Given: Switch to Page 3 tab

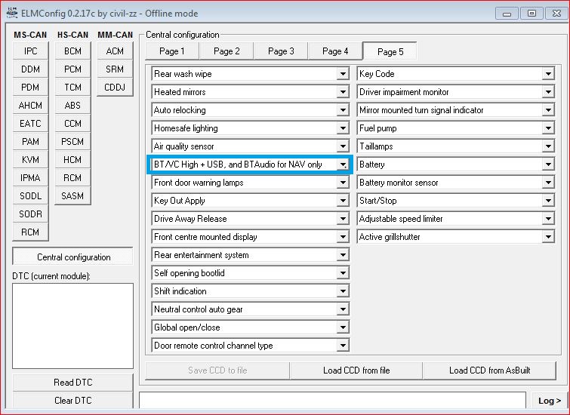Looking at the screenshot, I should coord(281,51).
